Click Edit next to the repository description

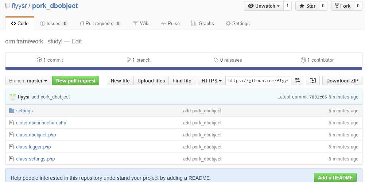point(77,42)
